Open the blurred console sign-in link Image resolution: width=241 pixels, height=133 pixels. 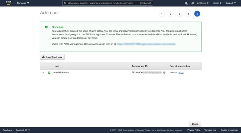point(146,44)
